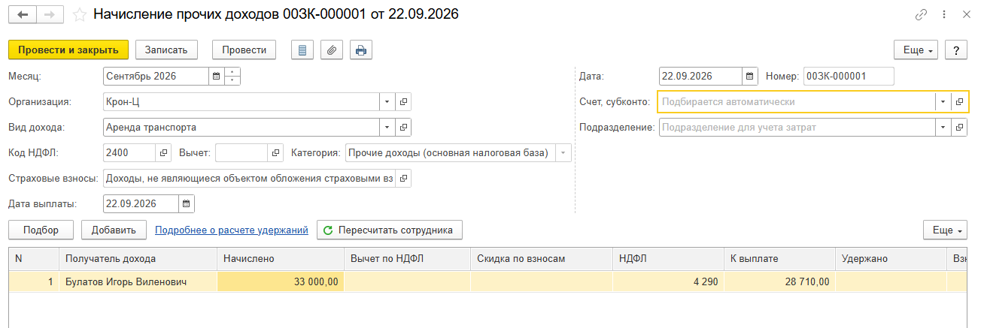Post the document with Провести
Image resolution: width=981 pixels, height=328 pixels.
[244, 50]
